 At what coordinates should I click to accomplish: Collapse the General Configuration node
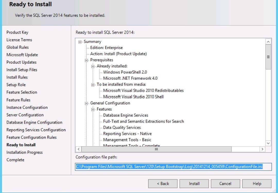click(x=86, y=103)
